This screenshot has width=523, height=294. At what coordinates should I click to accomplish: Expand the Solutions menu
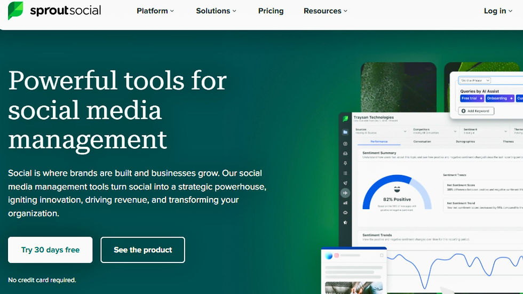click(x=216, y=11)
